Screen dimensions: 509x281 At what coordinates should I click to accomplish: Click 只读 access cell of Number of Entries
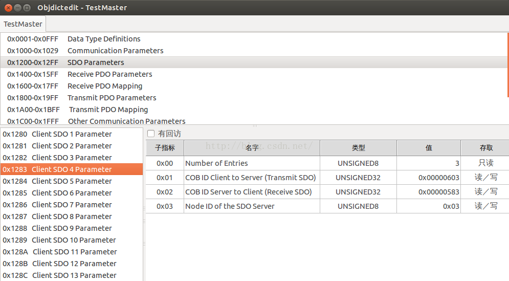click(x=486, y=163)
